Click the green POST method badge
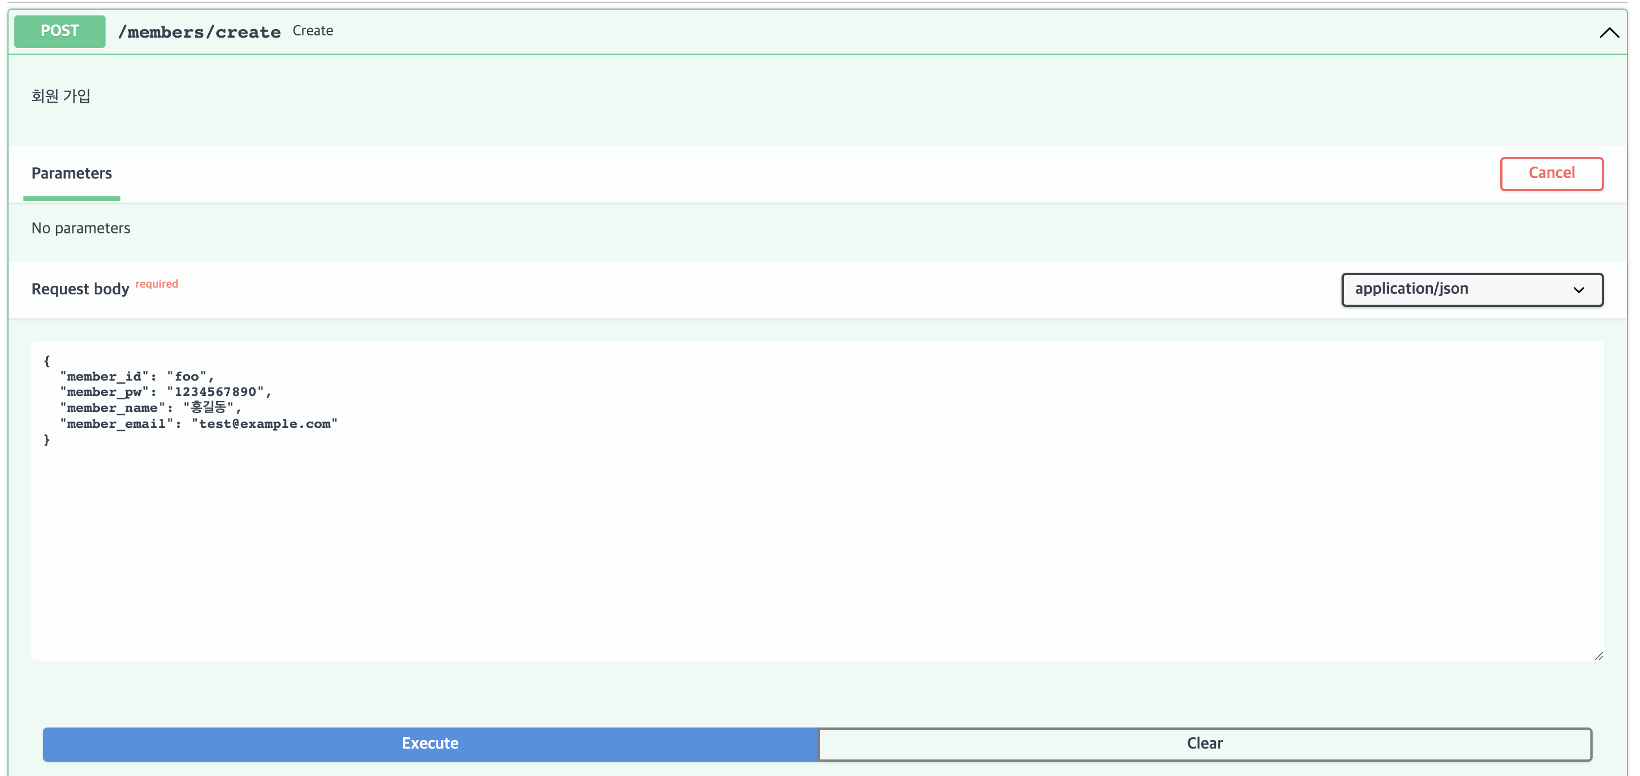The width and height of the screenshot is (1640, 776). (60, 31)
